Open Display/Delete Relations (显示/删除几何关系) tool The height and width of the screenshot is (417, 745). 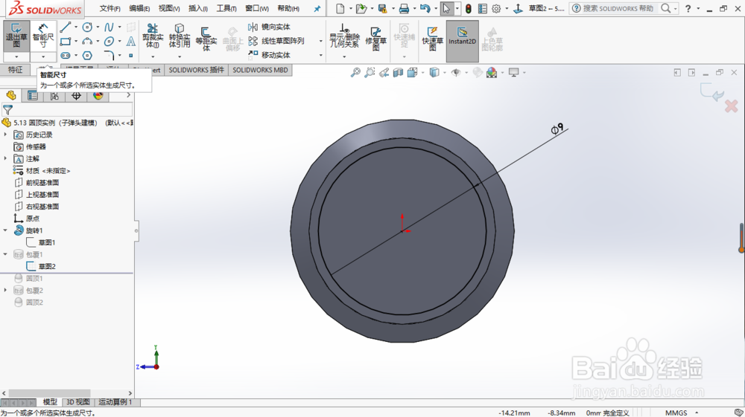click(x=344, y=36)
